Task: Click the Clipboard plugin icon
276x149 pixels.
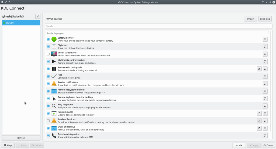Action: click(54, 47)
